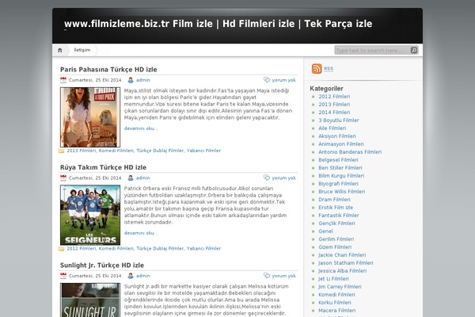Click the orange RSS feed icon
Screen dimensions: 475x317
click(317, 69)
